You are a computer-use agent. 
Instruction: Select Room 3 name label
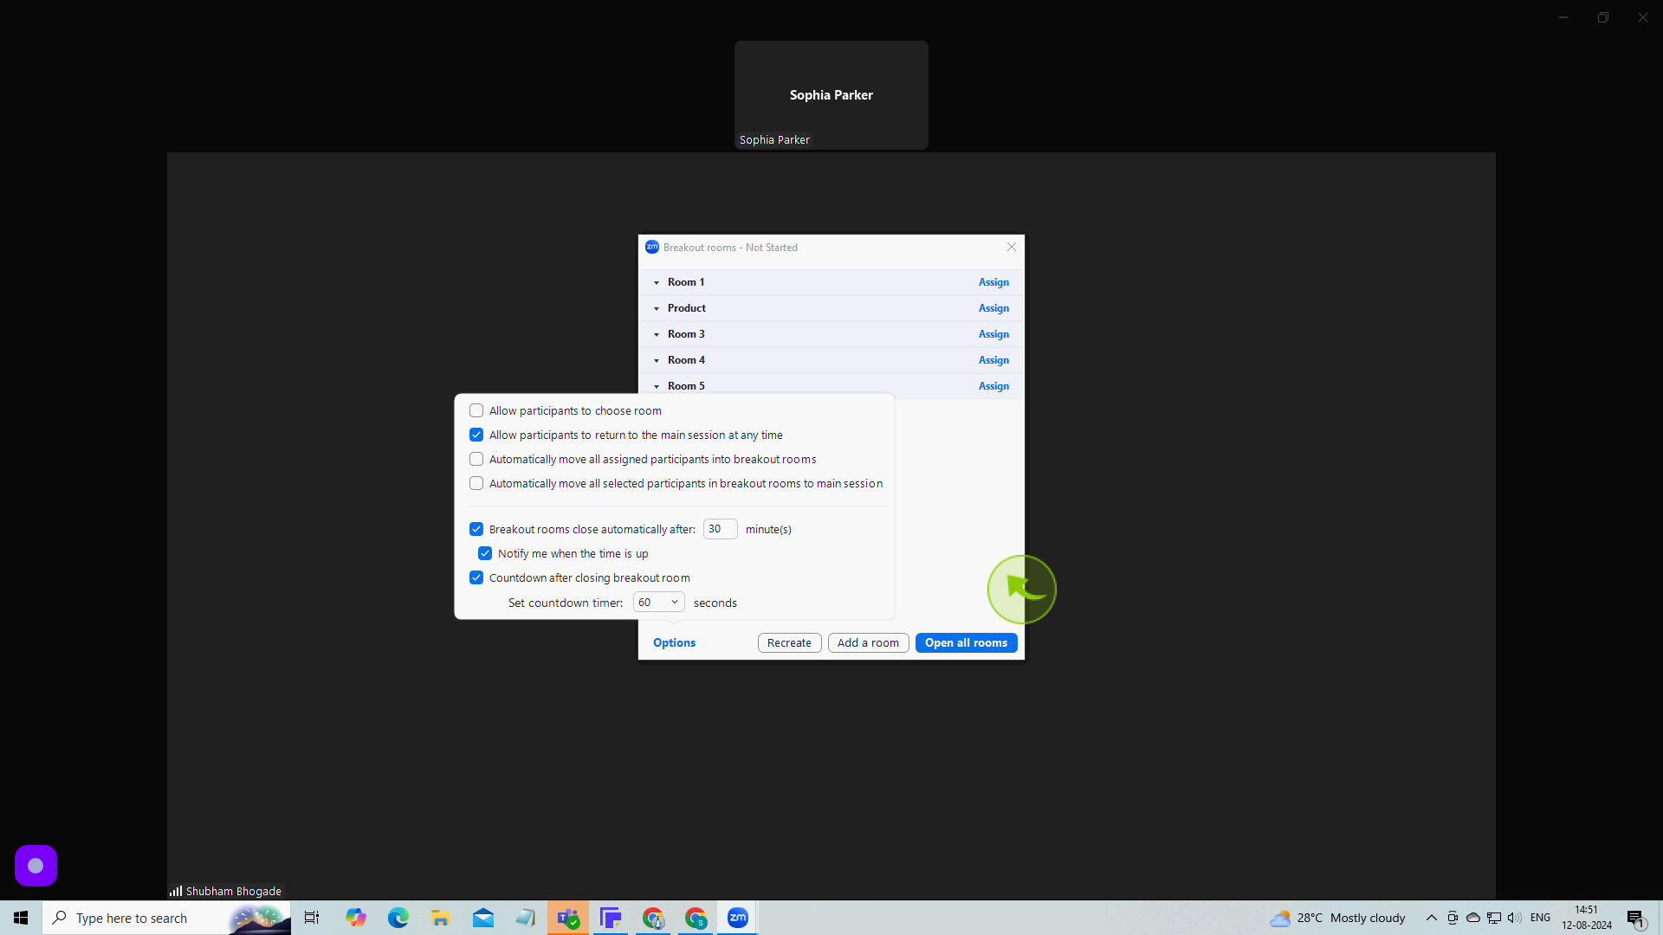click(686, 334)
